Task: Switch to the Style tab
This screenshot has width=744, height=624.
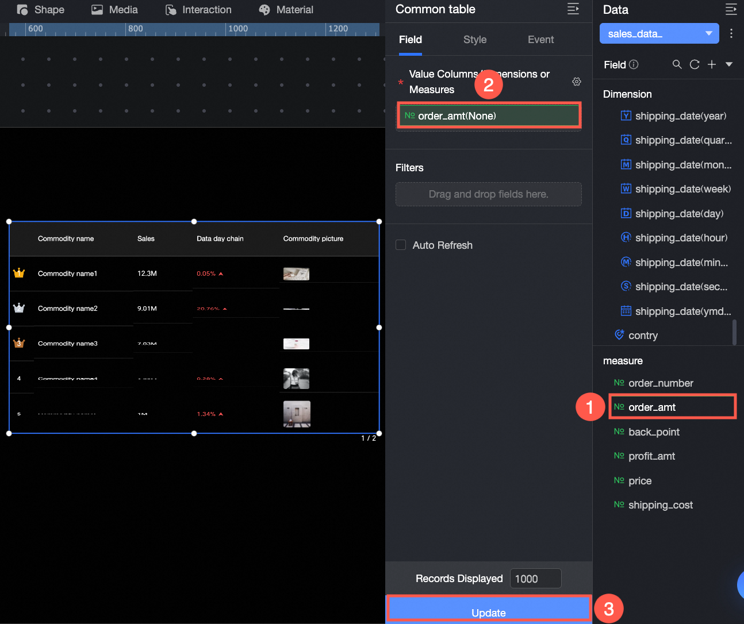Action: 475,40
